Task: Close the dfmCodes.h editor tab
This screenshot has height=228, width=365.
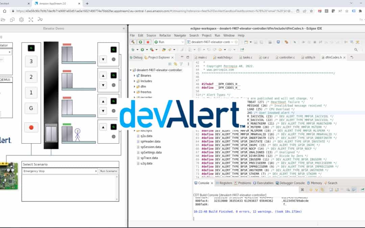Action: pyautogui.click(x=344, y=57)
